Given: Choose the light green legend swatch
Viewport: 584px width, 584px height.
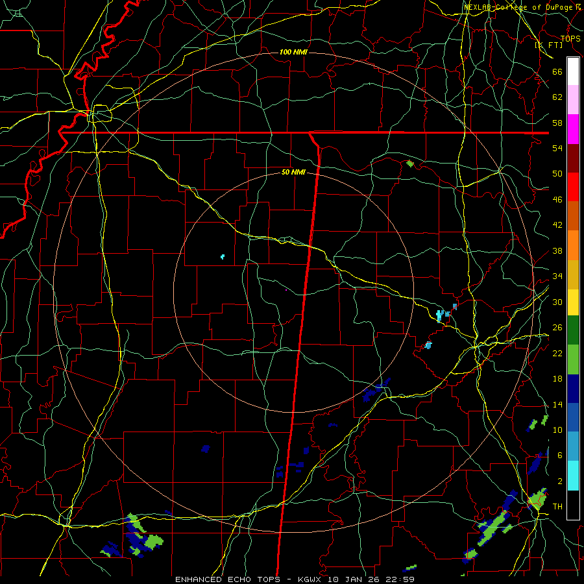Looking at the screenshot, I should (x=573, y=359).
